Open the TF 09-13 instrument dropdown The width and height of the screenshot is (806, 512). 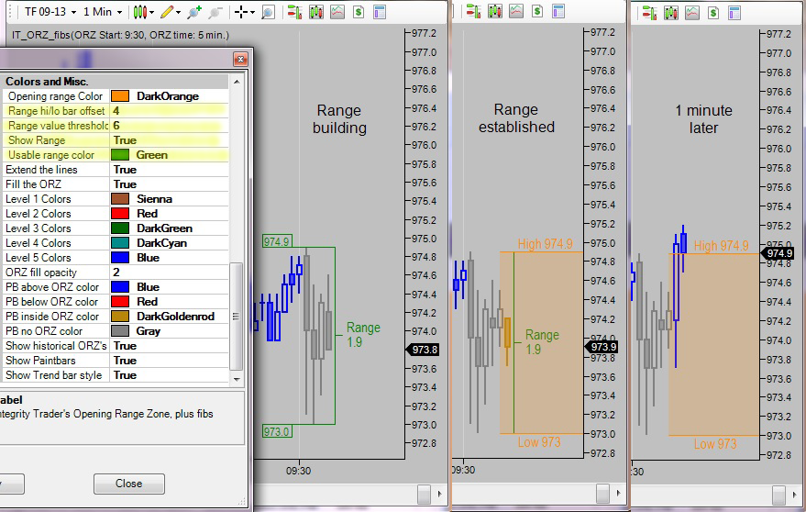[x=50, y=11]
